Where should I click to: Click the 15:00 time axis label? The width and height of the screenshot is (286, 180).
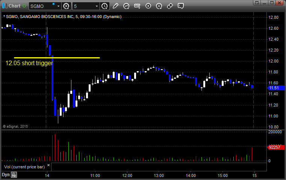[x=222, y=175]
